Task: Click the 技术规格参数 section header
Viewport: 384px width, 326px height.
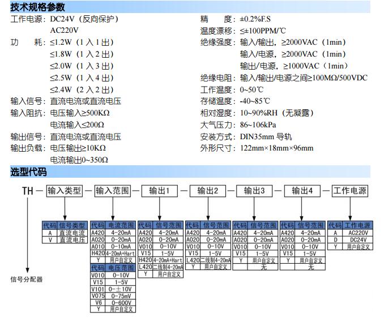Action: click(37, 7)
